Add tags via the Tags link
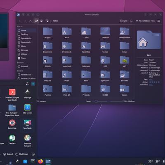The width and height of the screenshot is (165, 165). click(x=151, y=80)
